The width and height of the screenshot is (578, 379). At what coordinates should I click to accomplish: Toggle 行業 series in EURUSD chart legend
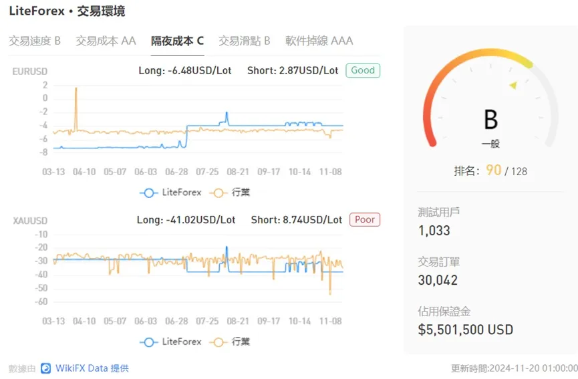[x=230, y=193]
